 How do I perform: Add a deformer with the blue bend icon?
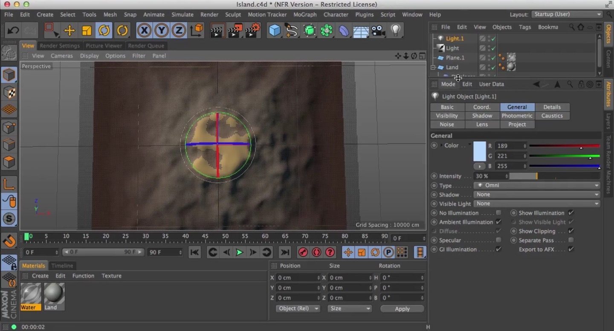pos(344,31)
